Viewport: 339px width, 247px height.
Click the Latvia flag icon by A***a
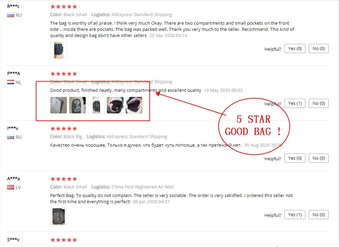coord(11,187)
